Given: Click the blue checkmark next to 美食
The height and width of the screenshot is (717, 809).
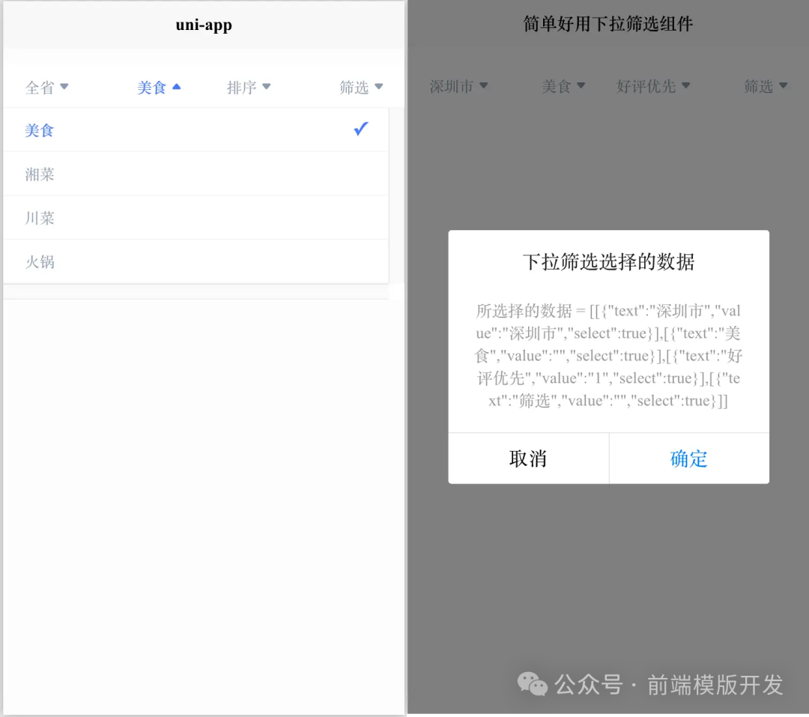Looking at the screenshot, I should 360,129.
